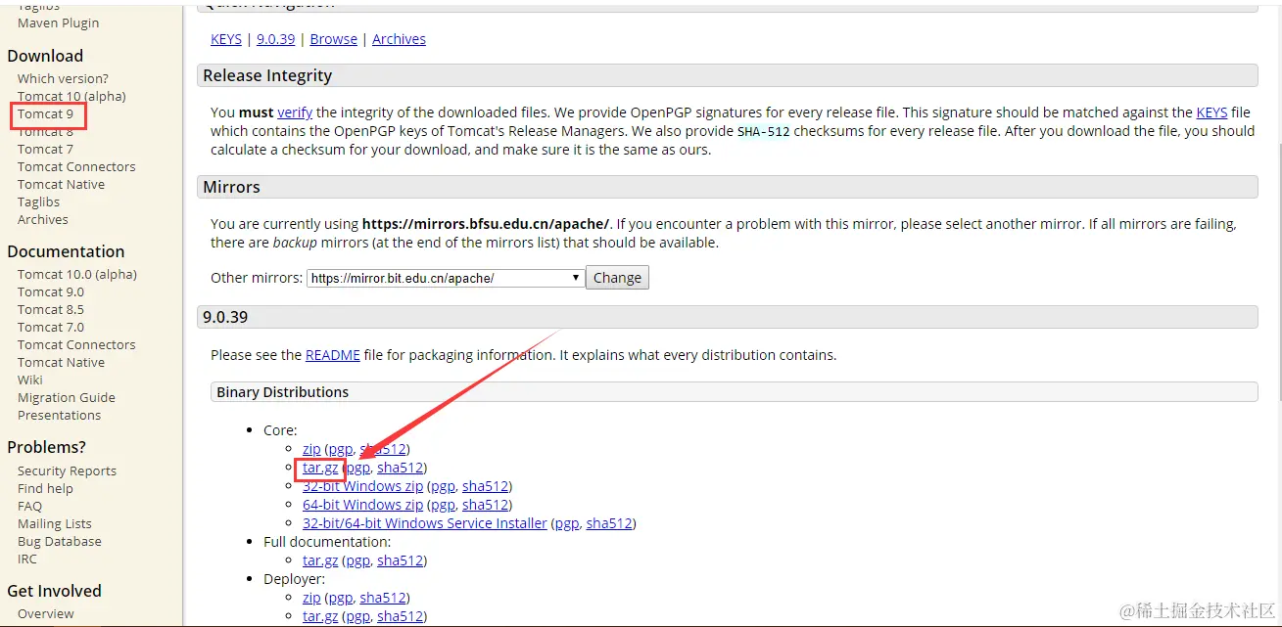Image resolution: width=1282 pixels, height=627 pixels.
Task: Open 'Which version?' in the sidebar
Action: click(63, 78)
